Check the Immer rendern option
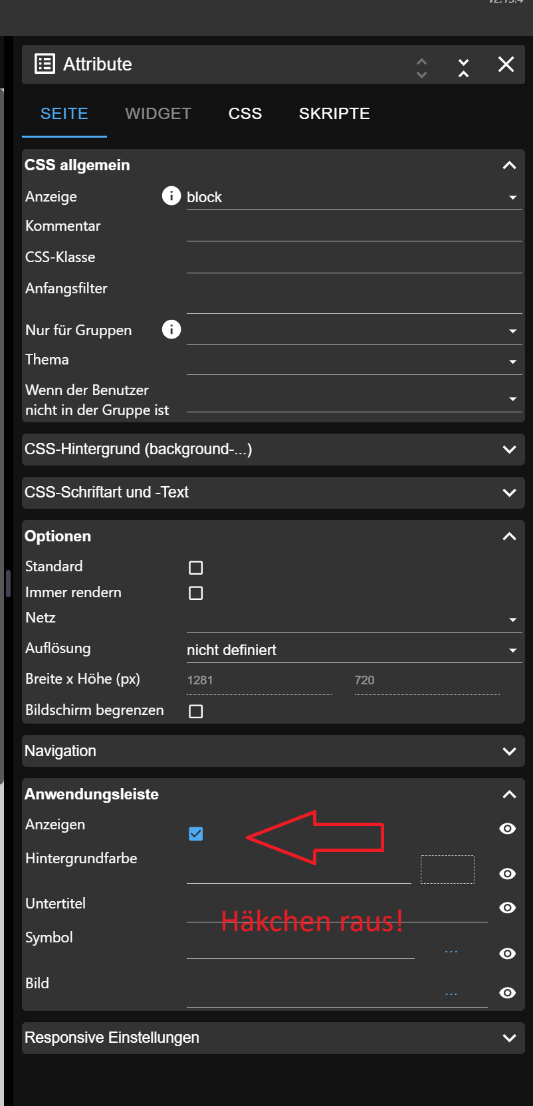 click(195, 593)
